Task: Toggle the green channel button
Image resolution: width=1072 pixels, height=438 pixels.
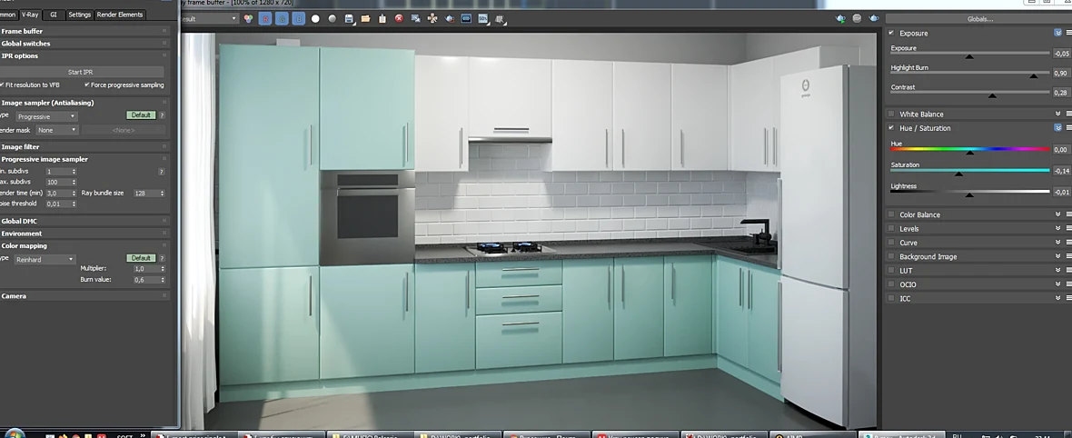Action: pos(282,19)
